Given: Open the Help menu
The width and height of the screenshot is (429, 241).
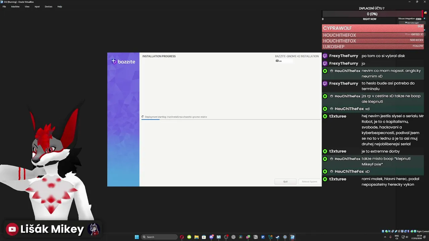Looking at the screenshot, I should 60,6.
